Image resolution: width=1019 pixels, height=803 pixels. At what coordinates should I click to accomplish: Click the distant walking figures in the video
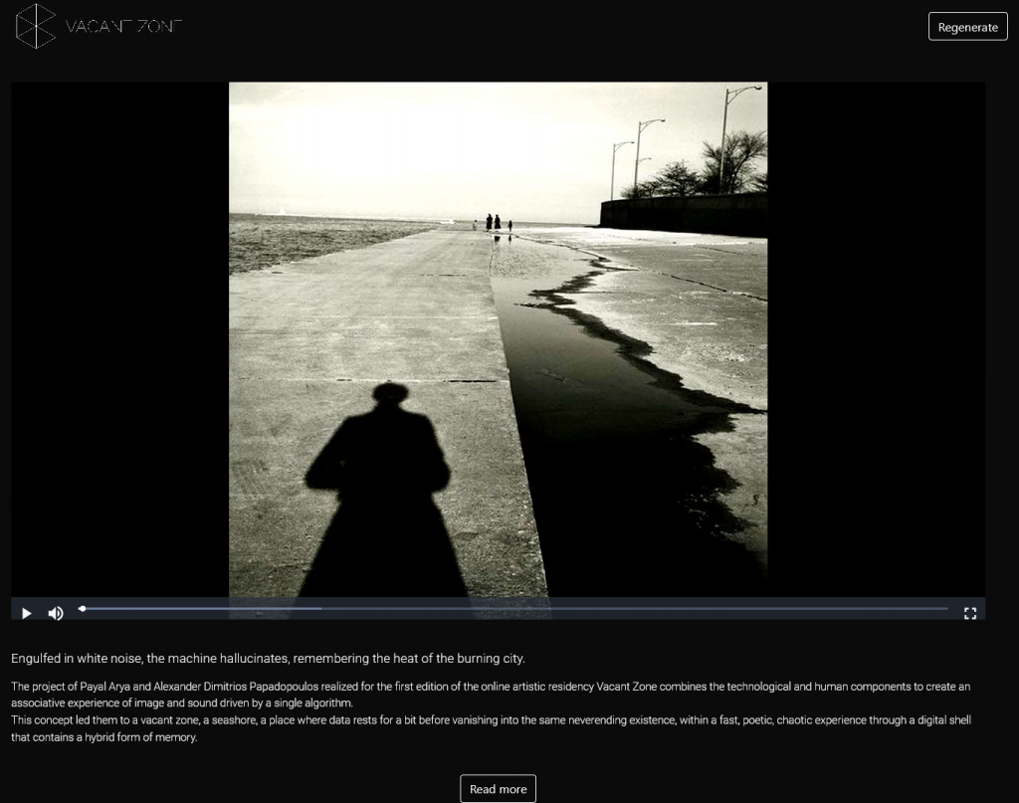pos(495,223)
